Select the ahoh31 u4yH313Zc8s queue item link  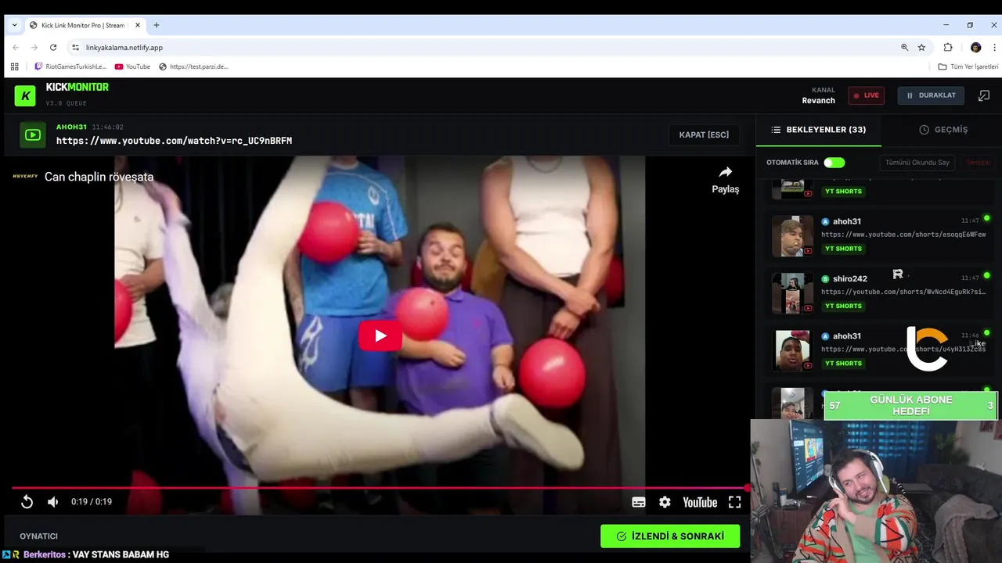click(x=903, y=350)
